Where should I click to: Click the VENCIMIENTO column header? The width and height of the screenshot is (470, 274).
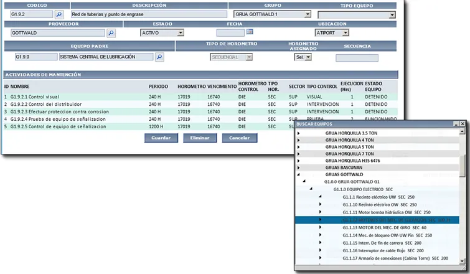[x=222, y=87]
